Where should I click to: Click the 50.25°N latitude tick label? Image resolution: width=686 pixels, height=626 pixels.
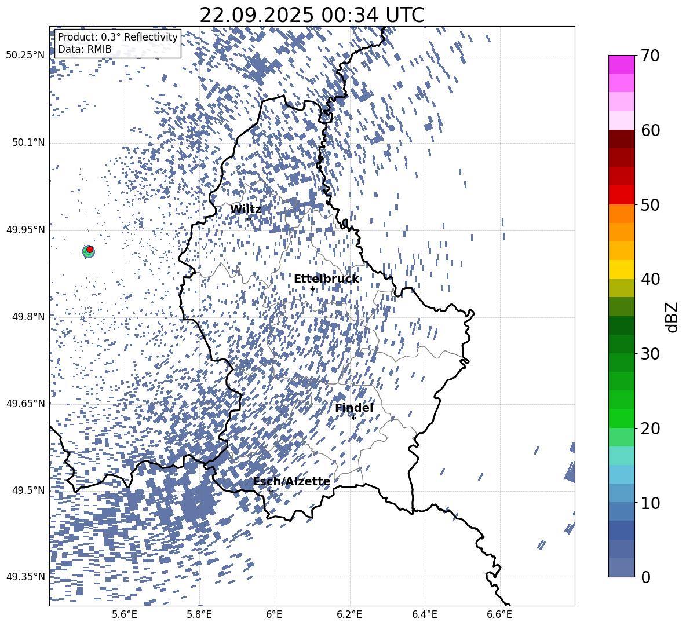25,56
